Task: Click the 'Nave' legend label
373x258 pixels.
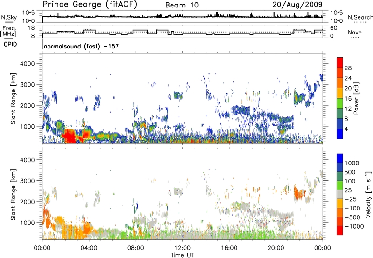Action: 355,32
